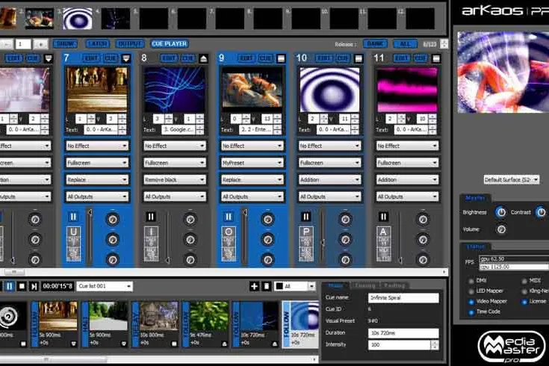Open the All color filter dropdown
This screenshot has height=366, width=549.
pos(294,286)
